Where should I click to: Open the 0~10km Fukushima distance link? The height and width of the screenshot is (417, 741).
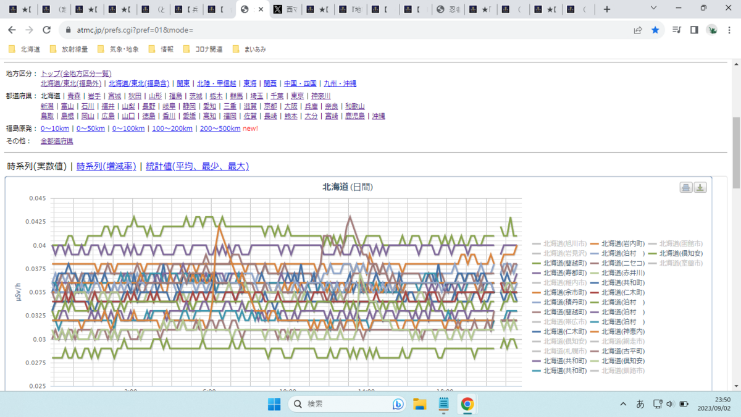55,128
